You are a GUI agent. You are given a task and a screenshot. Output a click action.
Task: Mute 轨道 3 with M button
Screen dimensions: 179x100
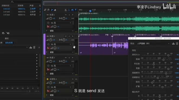pyautogui.click(x=66, y=58)
